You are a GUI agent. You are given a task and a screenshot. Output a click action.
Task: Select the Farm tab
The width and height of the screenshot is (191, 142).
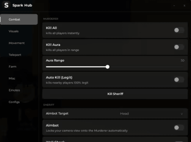click(x=13, y=66)
